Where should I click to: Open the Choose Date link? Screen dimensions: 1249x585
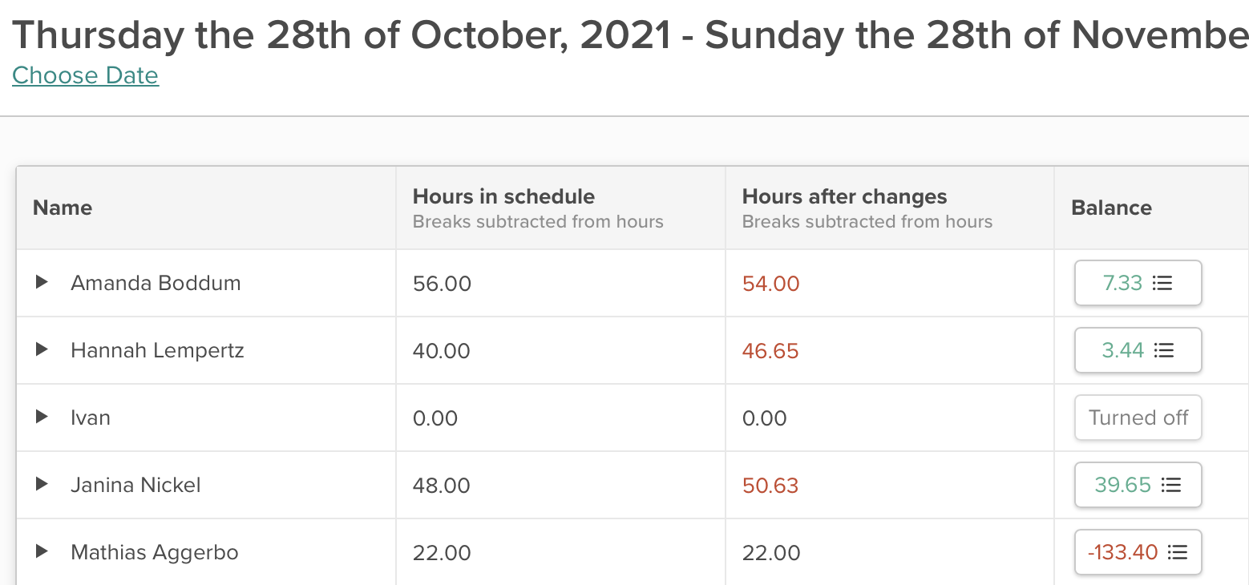tap(85, 75)
